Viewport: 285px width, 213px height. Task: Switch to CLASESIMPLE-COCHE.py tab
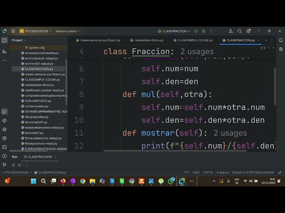coord(193,40)
